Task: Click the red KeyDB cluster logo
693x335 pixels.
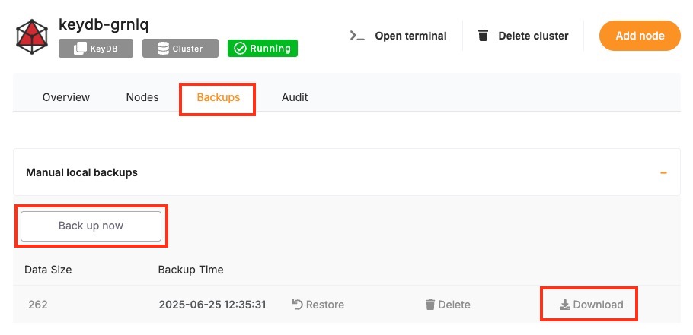Action: [x=33, y=36]
